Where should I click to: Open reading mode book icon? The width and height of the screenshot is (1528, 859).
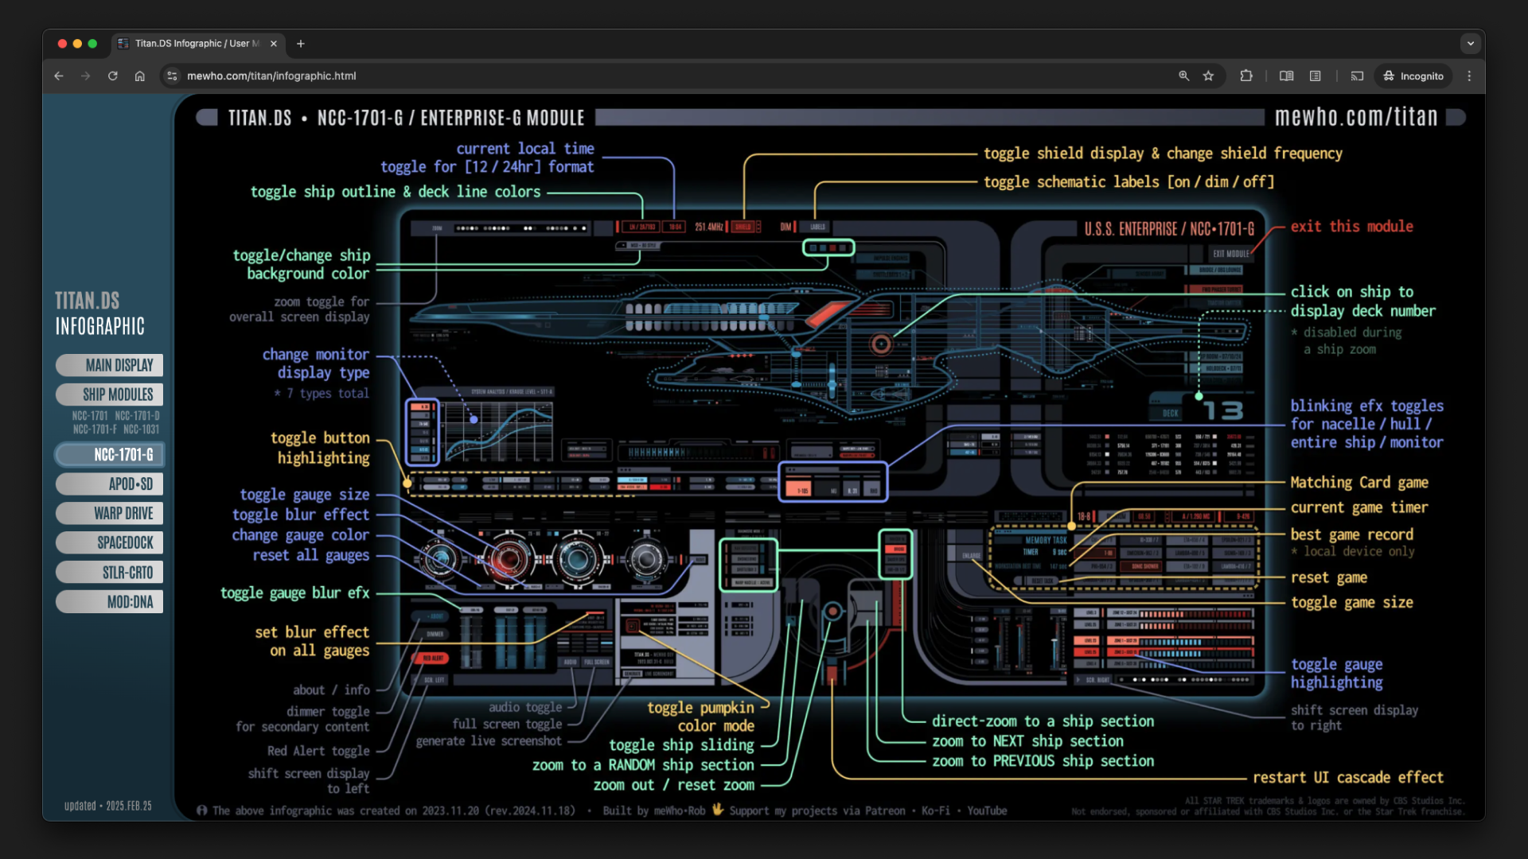point(1286,76)
